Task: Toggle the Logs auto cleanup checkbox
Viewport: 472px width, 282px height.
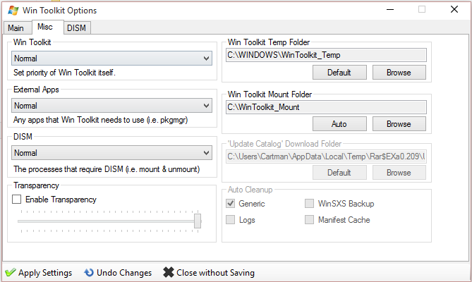Action: (231, 220)
